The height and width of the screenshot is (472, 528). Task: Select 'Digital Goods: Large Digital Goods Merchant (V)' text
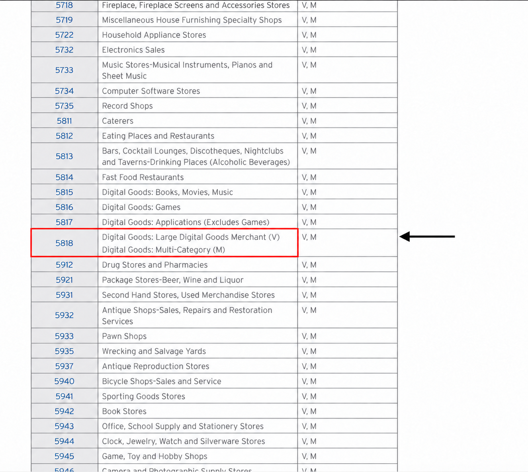click(191, 237)
